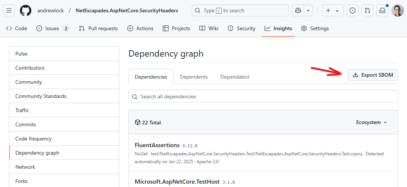Open Copilot chat icon
This screenshot has height=187, width=407.
click(x=298, y=11)
